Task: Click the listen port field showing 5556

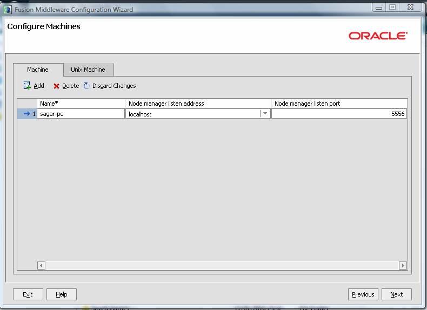Action: [339, 114]
